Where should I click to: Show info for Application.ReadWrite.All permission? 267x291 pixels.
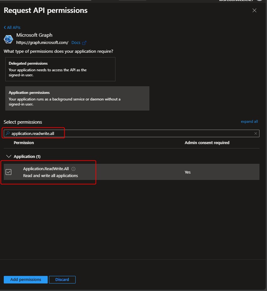click(x=73, y=169)
